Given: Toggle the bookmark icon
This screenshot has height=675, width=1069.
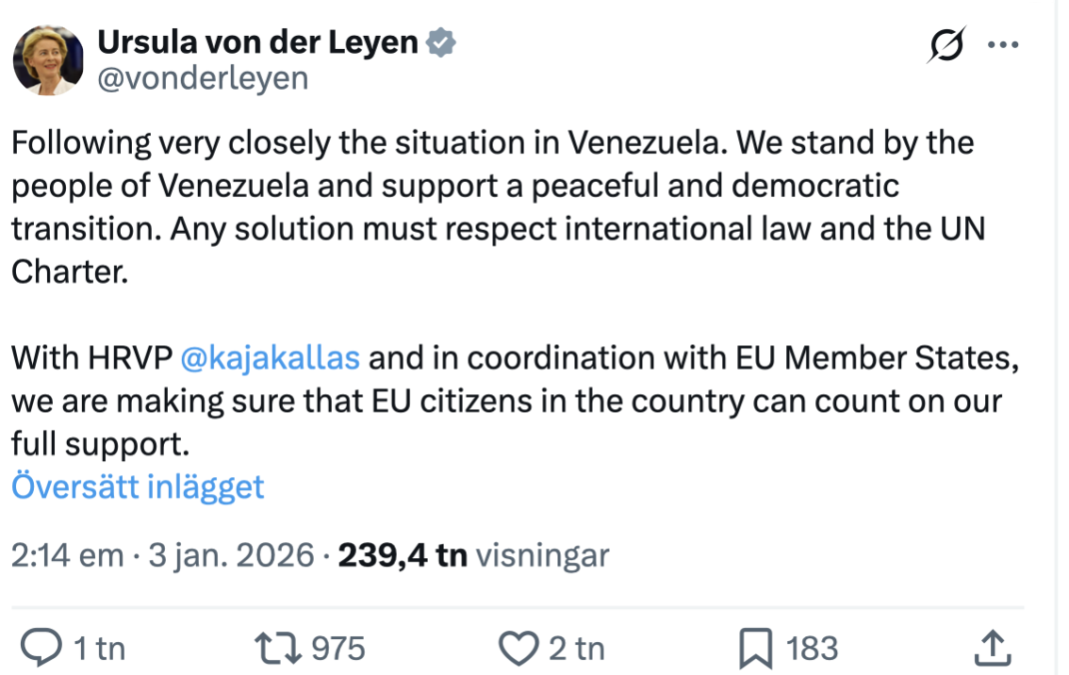Looking at the screenshot, I should point(756,648).
